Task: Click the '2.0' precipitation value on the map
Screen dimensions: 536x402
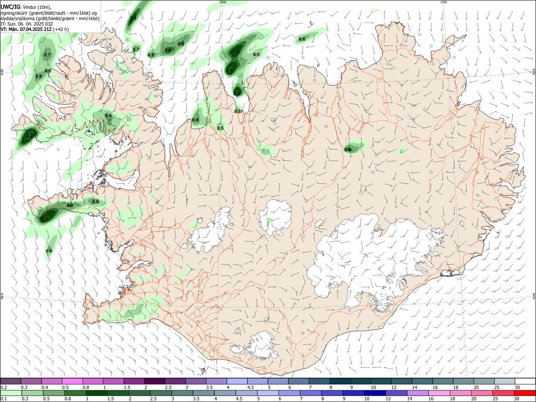Action: click(x=237, y=93)
